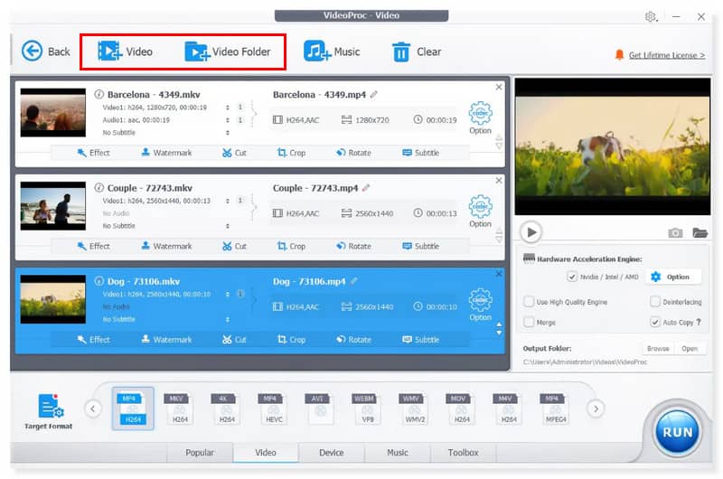Take a snapshot with camera icon
723x479 pixels.
point(675,233)
